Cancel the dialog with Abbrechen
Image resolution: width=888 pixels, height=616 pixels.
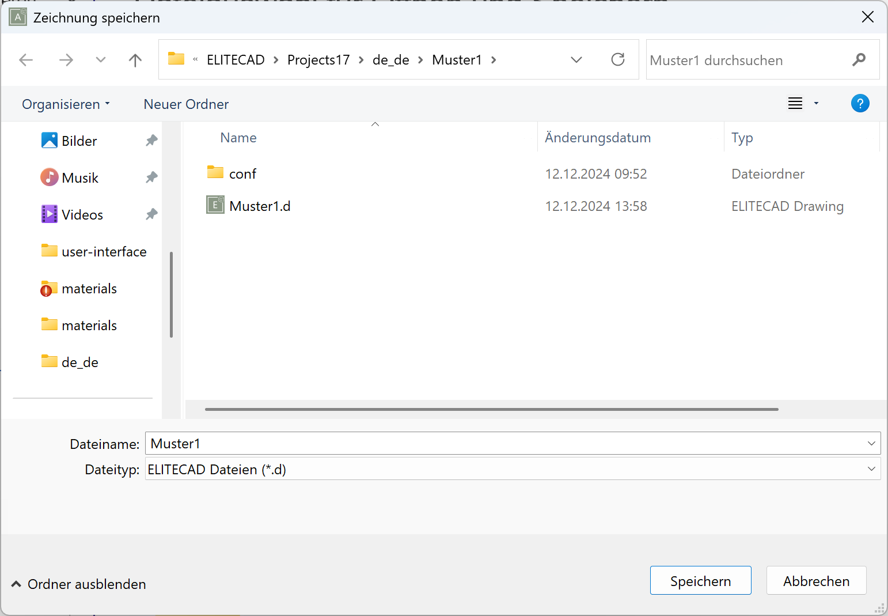pos(816,581)
